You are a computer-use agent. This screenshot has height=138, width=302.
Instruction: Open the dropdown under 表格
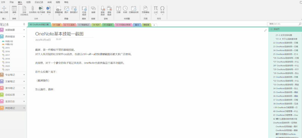point(14,14)
